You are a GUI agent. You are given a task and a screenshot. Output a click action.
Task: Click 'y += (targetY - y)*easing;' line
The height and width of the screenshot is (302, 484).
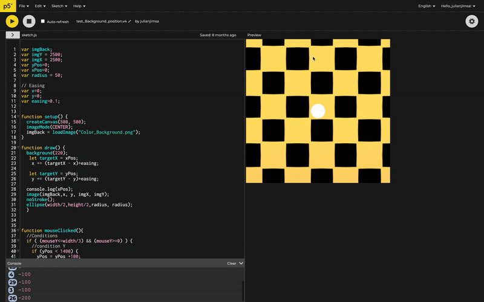click(65, 179)
